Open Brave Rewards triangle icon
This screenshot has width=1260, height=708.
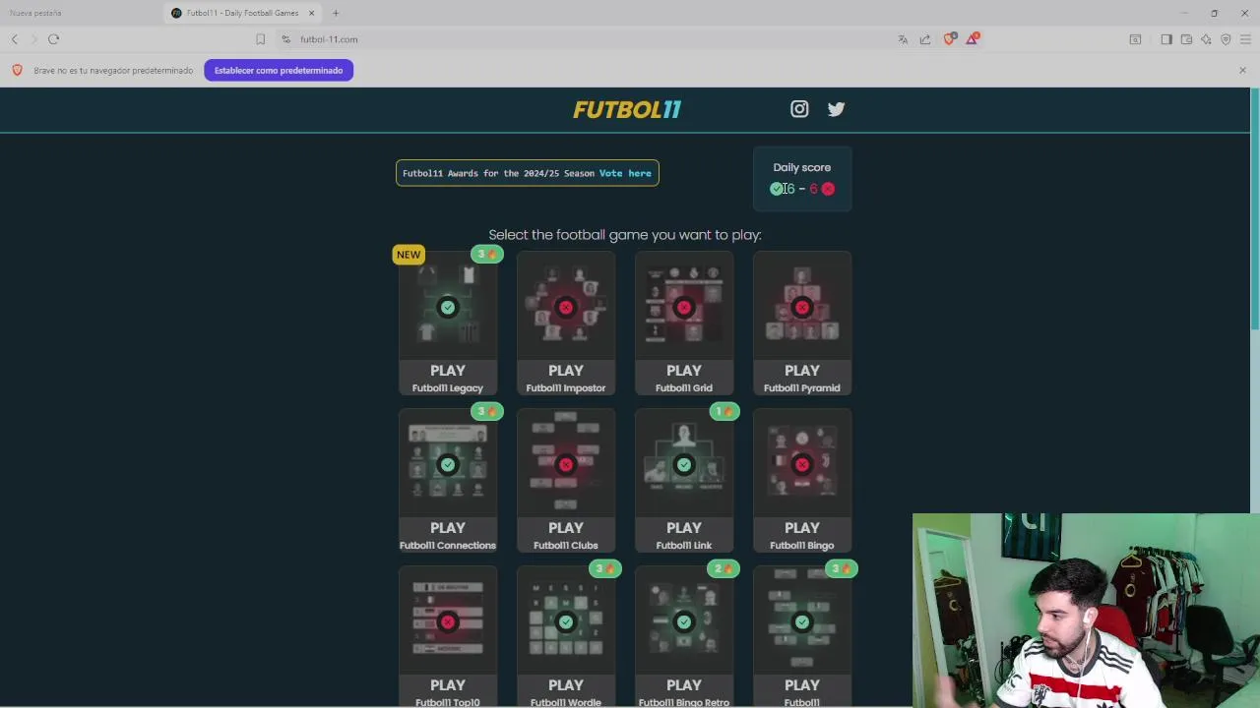point(973,39)
